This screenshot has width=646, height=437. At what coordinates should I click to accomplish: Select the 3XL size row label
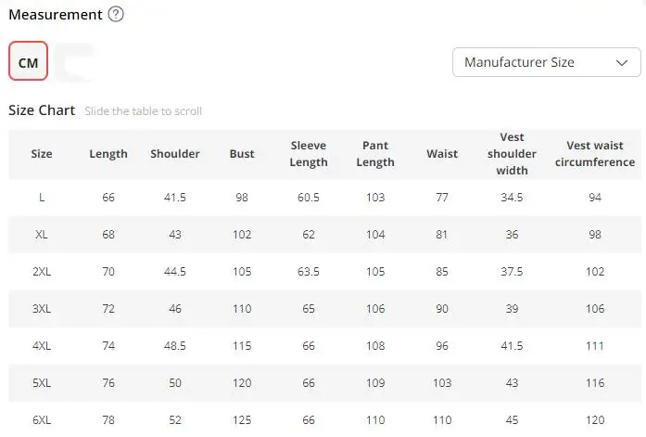click(x=42, y=309)
